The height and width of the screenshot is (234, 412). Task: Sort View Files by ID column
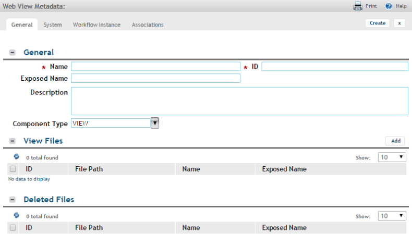click(x=29, y=169)
